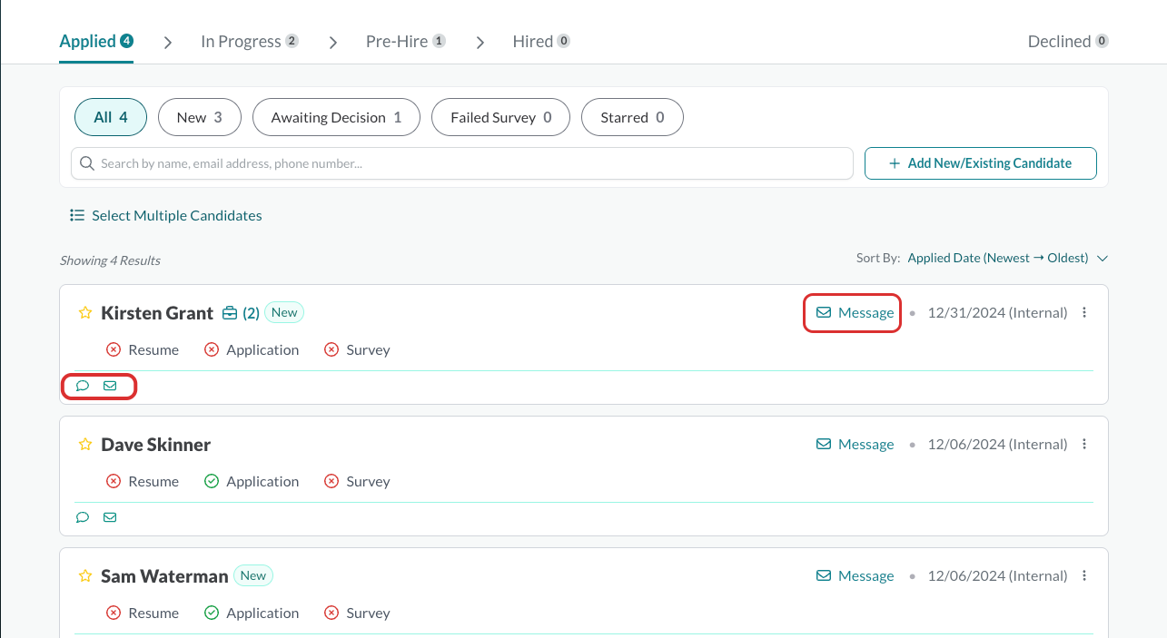Click Add New/Existing Candidate button

click(981, 163)
